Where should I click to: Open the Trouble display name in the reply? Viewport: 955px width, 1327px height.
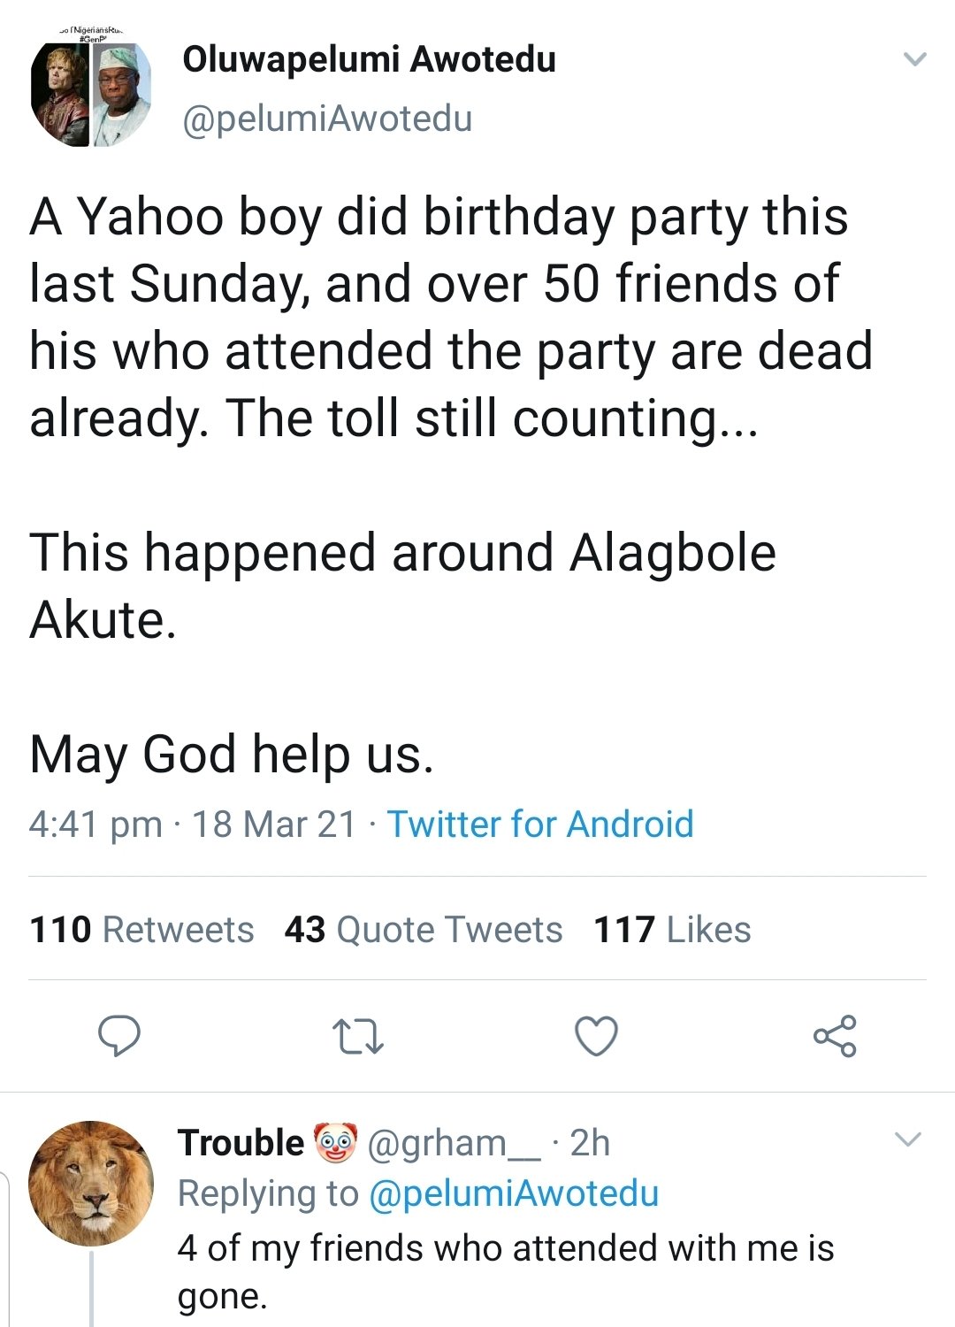(x=241, y=1143)
